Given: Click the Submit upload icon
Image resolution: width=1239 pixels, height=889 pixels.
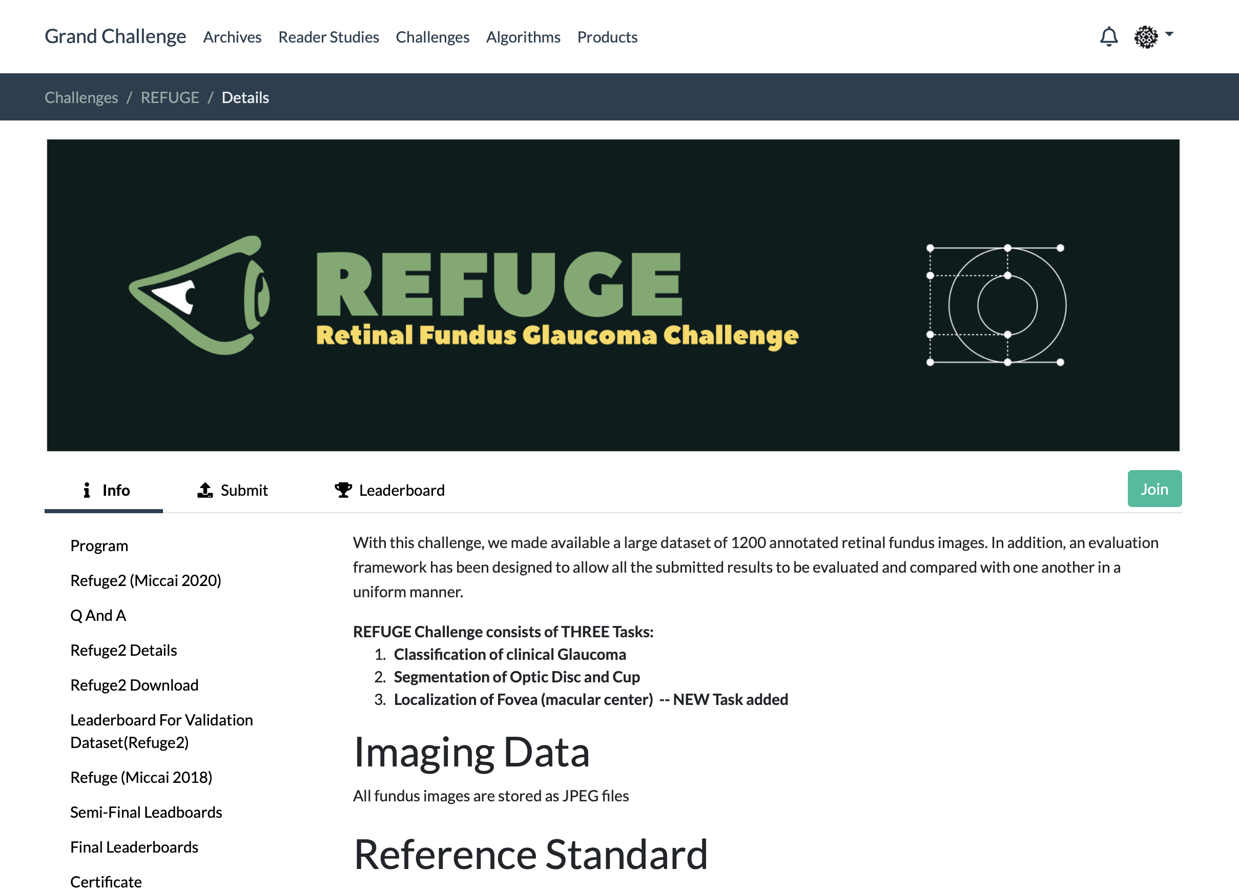Looking at the screenshot, I should 205,490.
